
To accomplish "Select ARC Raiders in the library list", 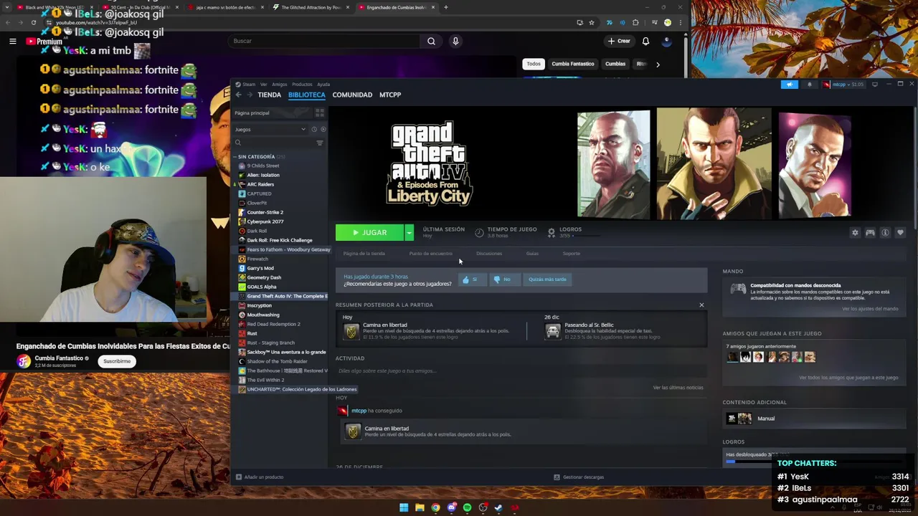I will click(x=260, y=184).
